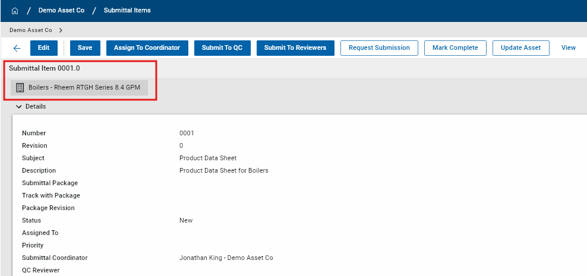
Task: Click Mark Complete button
Action: tap(455, 48)
